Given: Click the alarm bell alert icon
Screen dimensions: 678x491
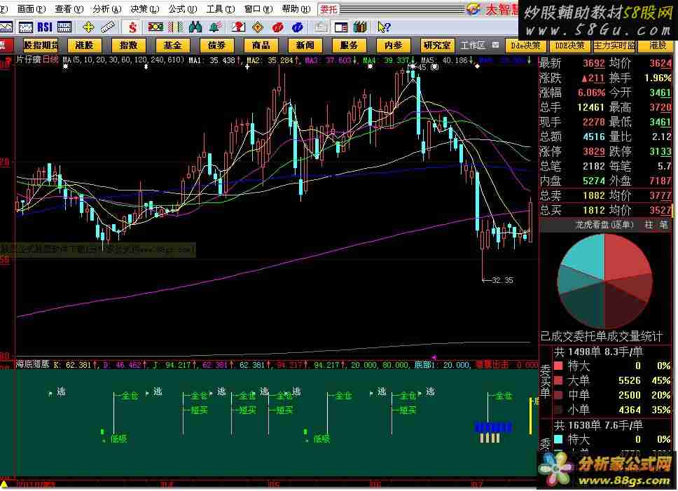Looking at the screenshot, I should tap(216, 27).
